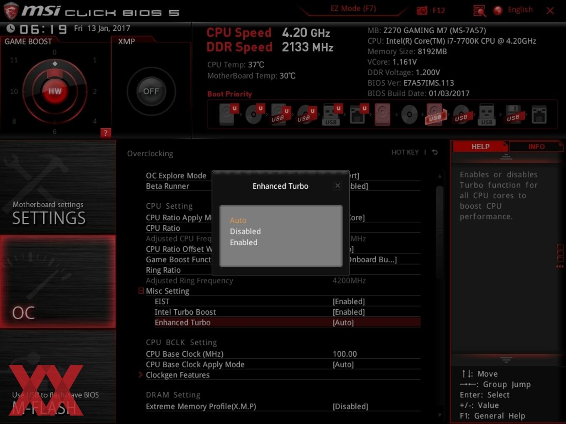Click the F12 label
This screenshot has height=424, width=566.
(x=439, y=10)
